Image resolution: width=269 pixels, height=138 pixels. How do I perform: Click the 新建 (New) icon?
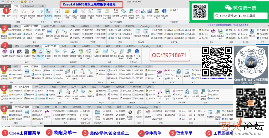3,13
